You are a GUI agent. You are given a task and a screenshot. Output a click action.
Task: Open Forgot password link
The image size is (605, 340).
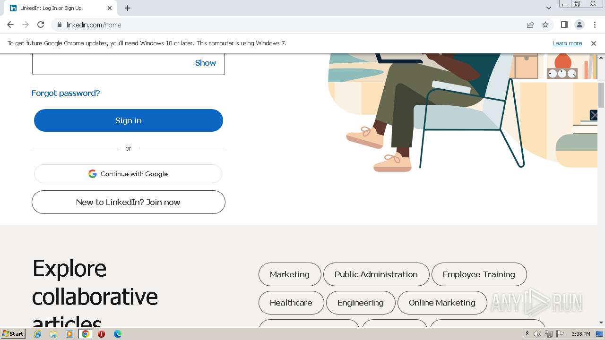click(66, 93)
